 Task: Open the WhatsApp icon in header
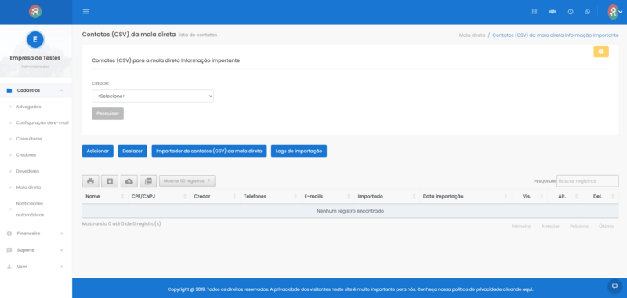coord(587,12)
